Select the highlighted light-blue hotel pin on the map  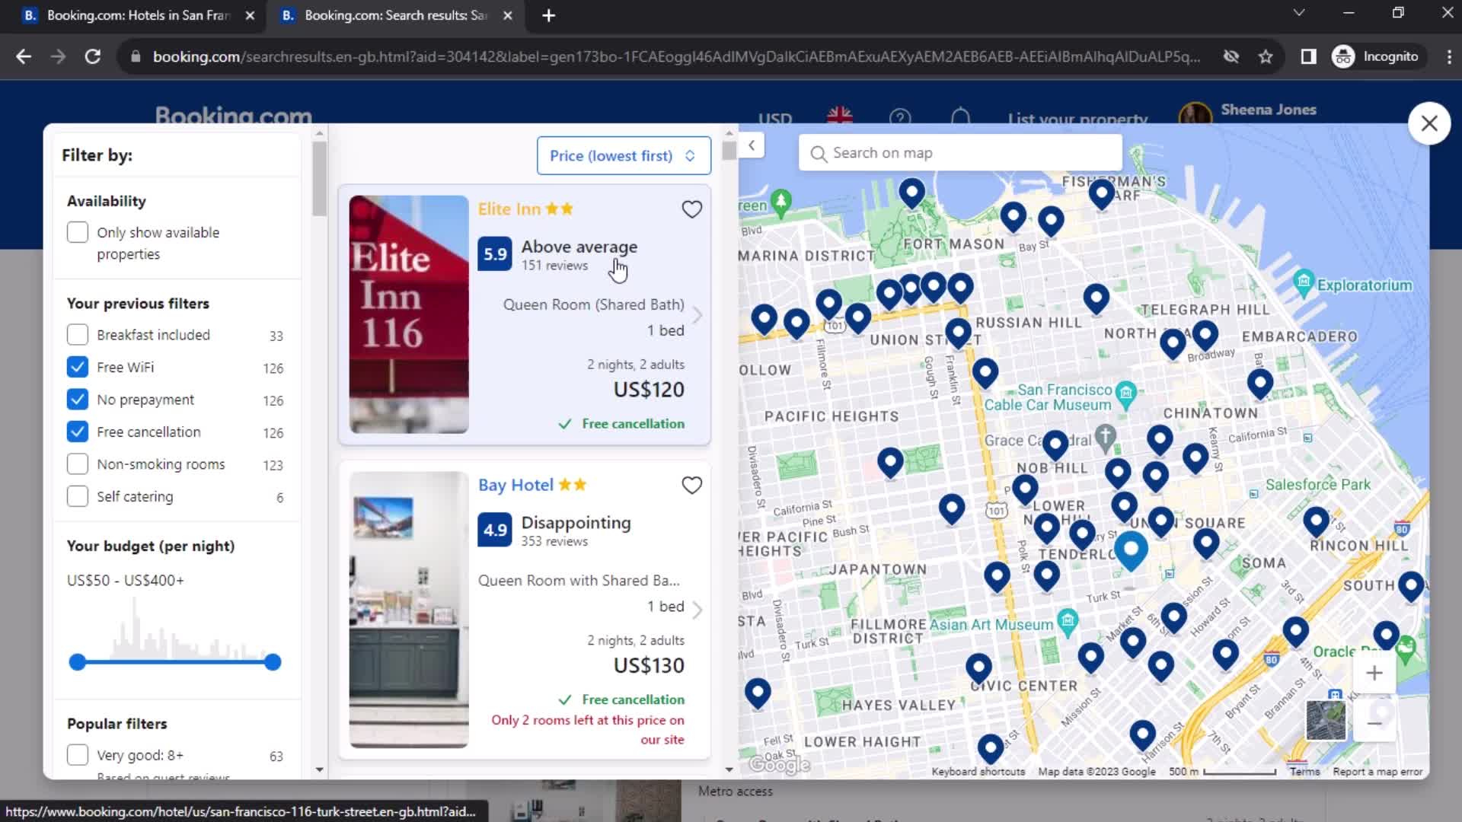coord(1132,550)
